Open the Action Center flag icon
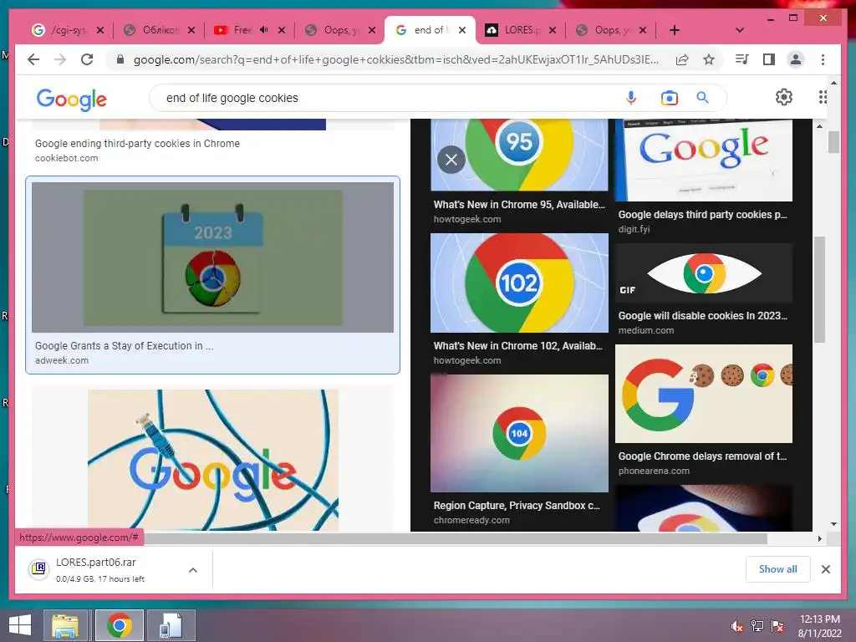 pyautogui.click(x=777, y=625)
